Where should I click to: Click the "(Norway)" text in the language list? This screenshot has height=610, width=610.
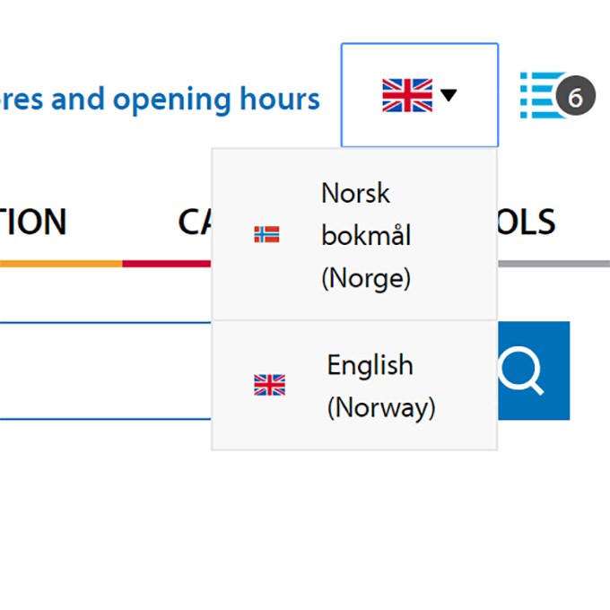(380, 408)
